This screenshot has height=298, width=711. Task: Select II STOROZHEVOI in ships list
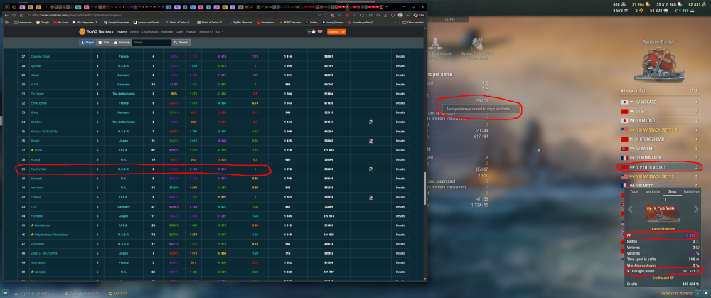[661, 139]
